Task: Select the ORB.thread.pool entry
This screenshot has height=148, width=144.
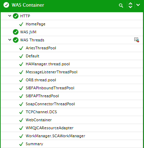Action: 41,80
